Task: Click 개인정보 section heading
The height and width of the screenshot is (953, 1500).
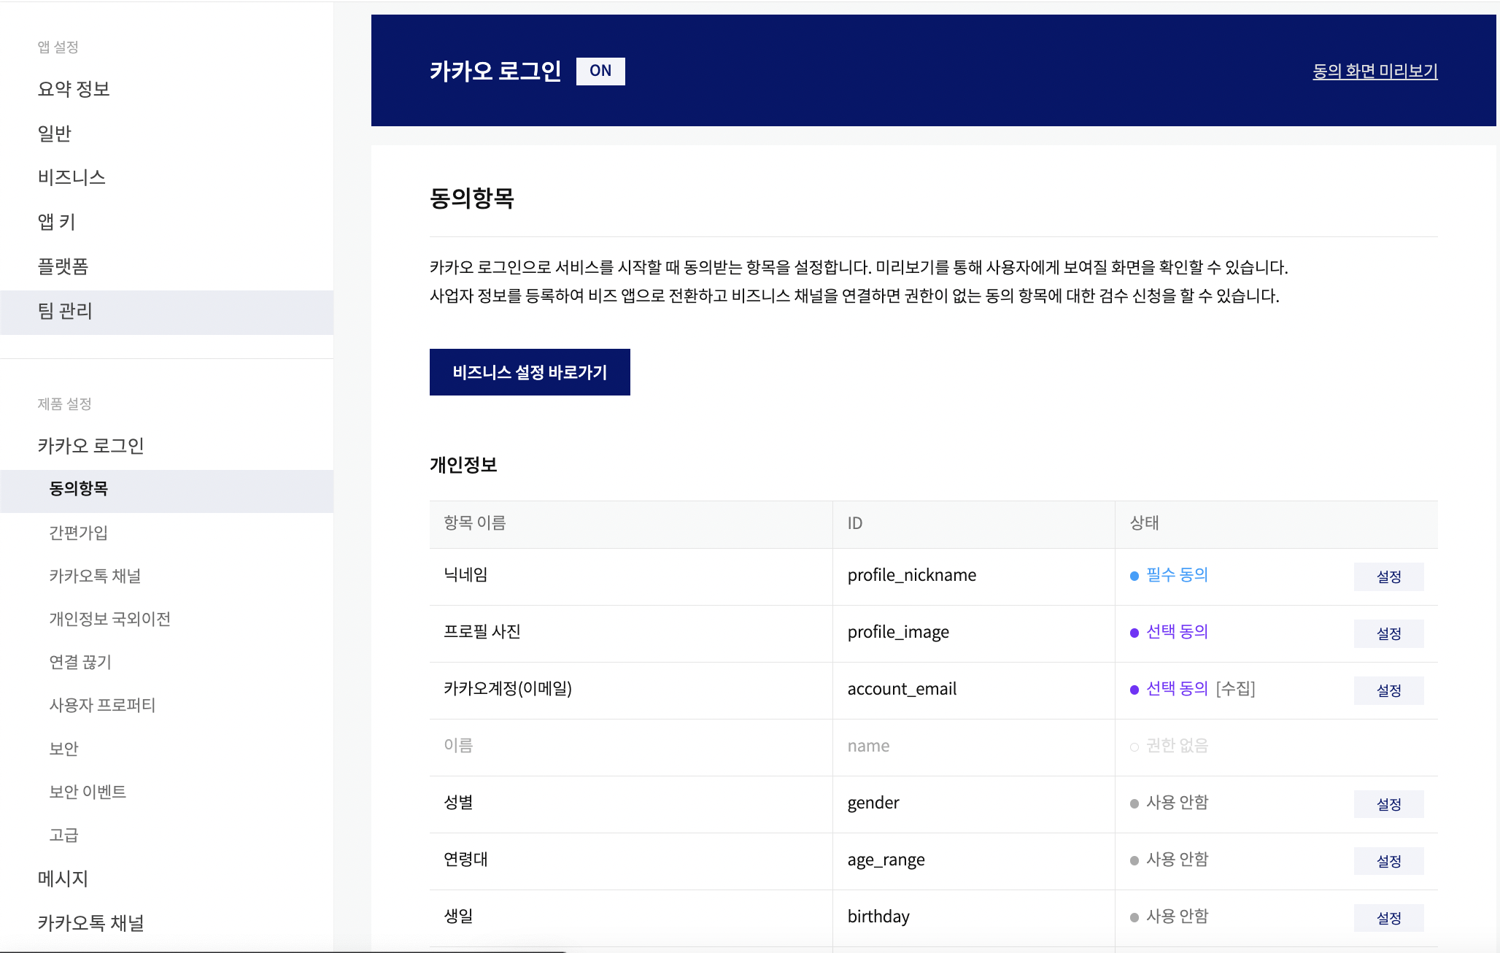Action: click(x=463, y=465)
